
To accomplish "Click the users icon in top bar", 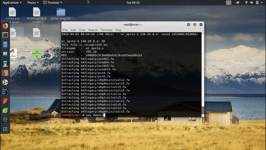I will click(x=237, y=2).
